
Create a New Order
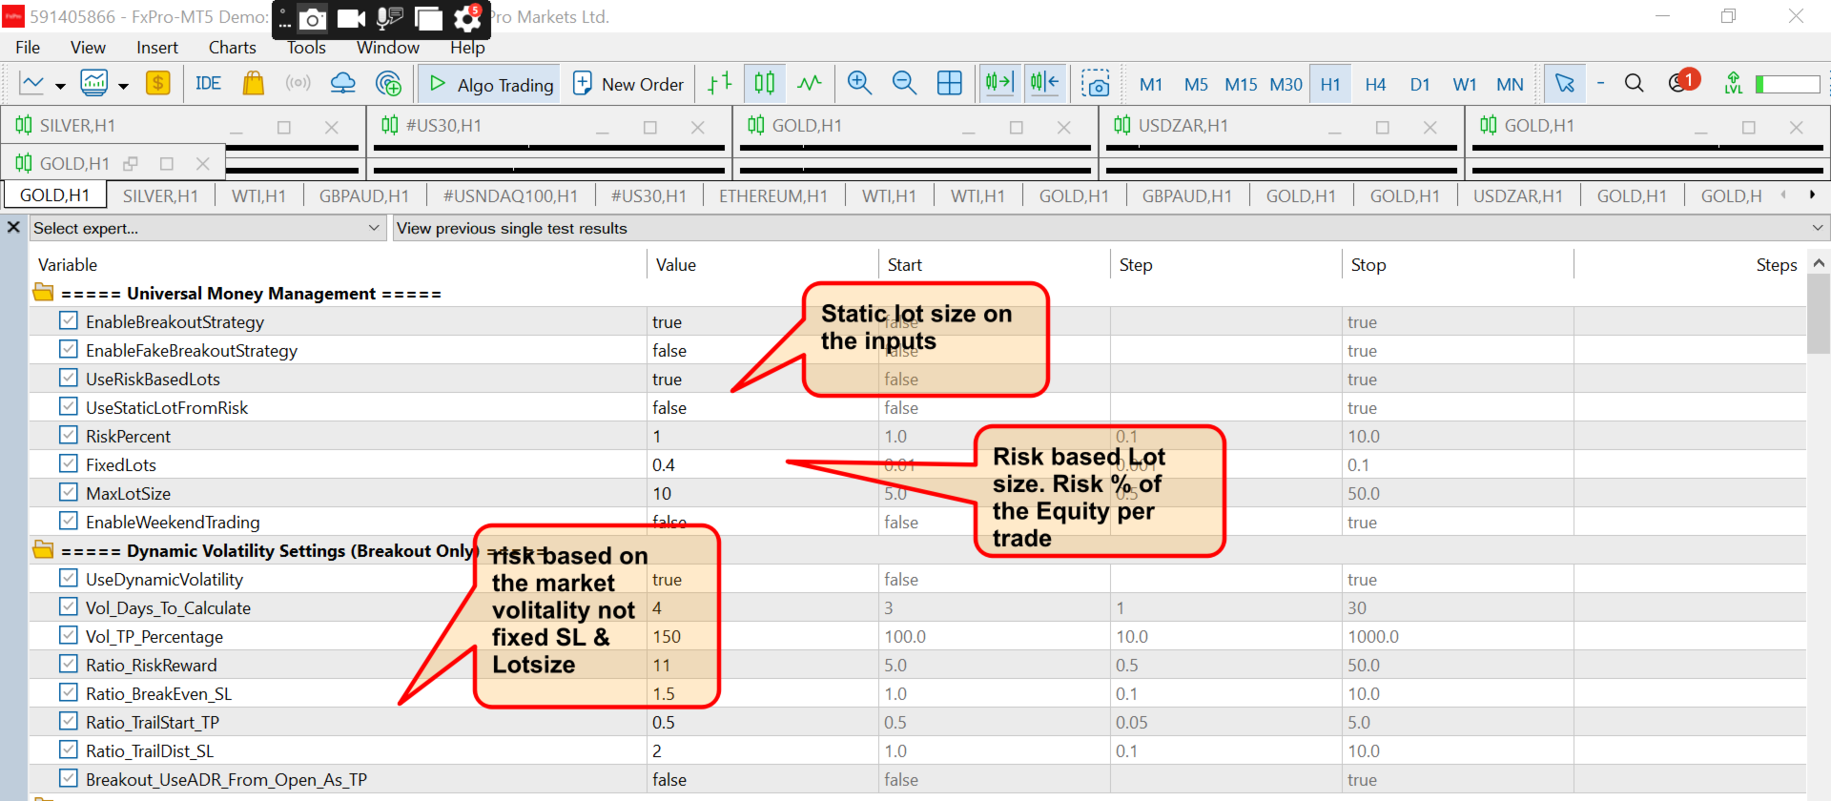[x=628, y=84]
